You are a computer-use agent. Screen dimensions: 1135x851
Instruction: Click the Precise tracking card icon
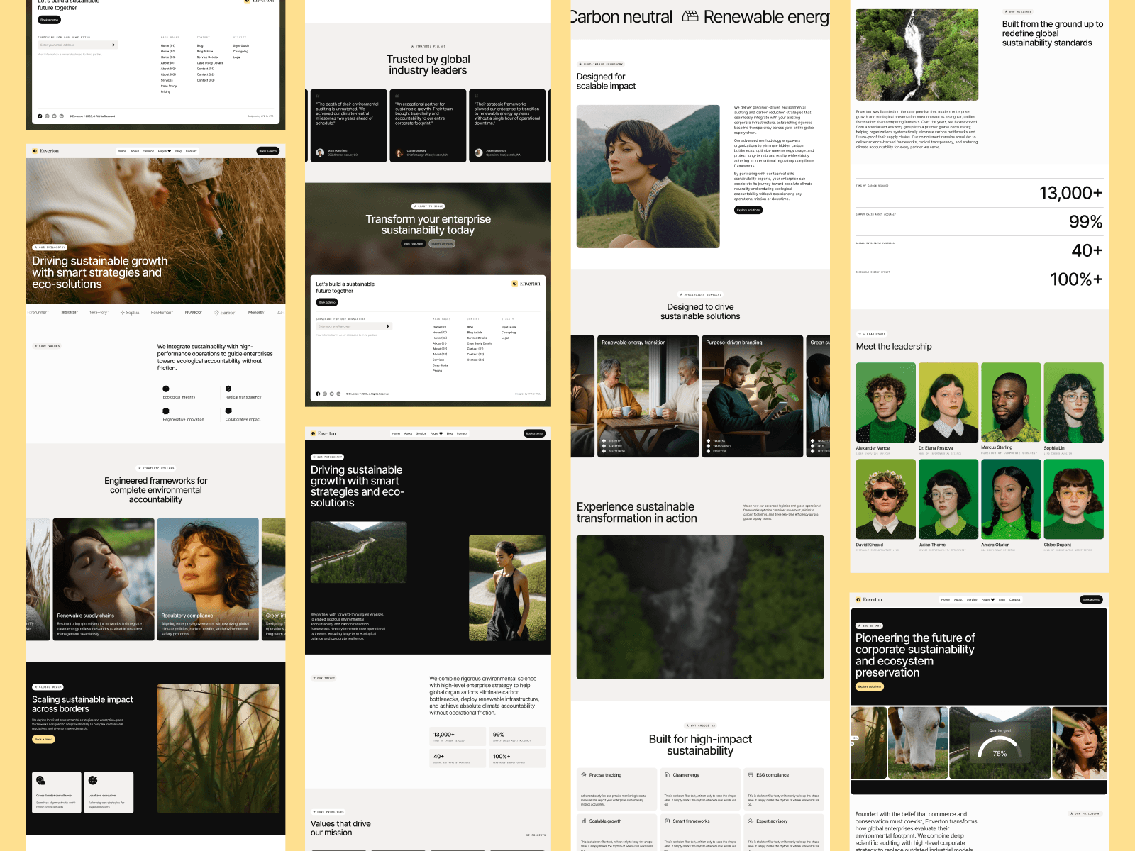tap(584, 775)
